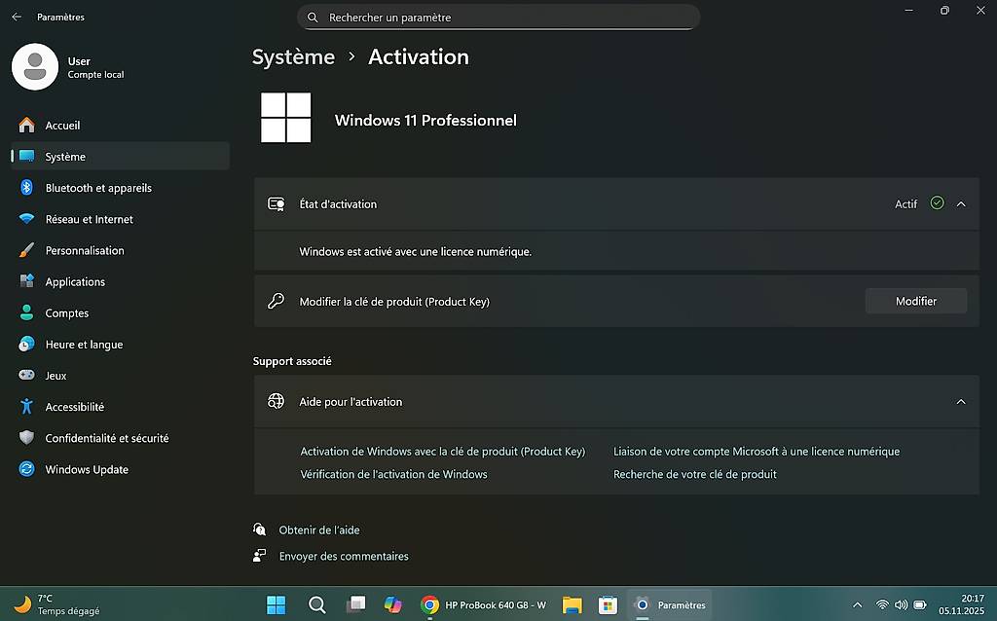This screenshot has width=997, height=621.
Task: Collapse the État d'activation section
Action: [961, 204]
